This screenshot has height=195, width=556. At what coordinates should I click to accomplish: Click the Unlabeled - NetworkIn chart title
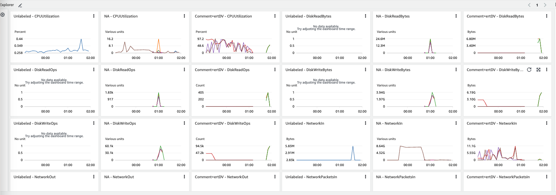(305, 123)
